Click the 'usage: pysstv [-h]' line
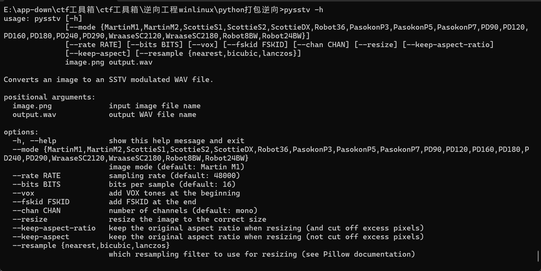541x271 pixels. (43, 18)
